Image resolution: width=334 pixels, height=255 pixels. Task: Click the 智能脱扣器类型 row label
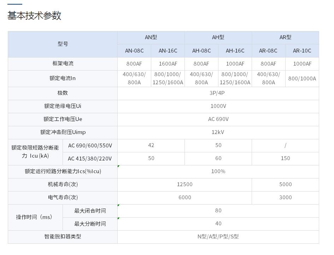tap(63, 237)
